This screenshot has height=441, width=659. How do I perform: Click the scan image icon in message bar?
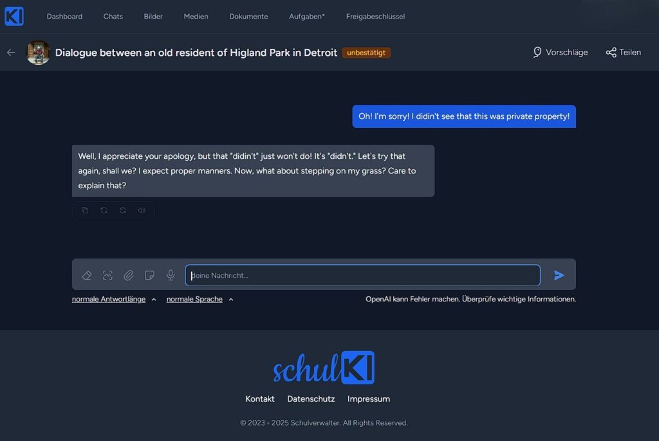point(107,275)
